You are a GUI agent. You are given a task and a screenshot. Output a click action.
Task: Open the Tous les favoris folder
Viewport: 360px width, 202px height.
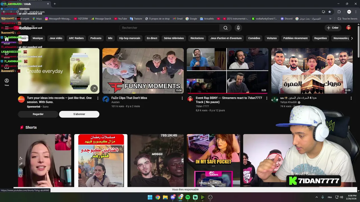(348, 19)
